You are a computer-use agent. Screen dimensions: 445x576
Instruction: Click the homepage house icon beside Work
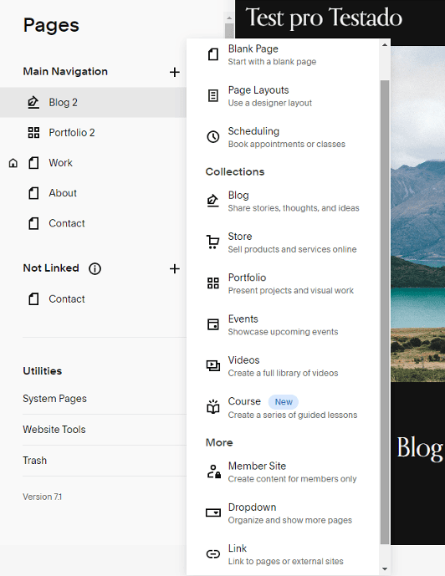pos(13,163)
